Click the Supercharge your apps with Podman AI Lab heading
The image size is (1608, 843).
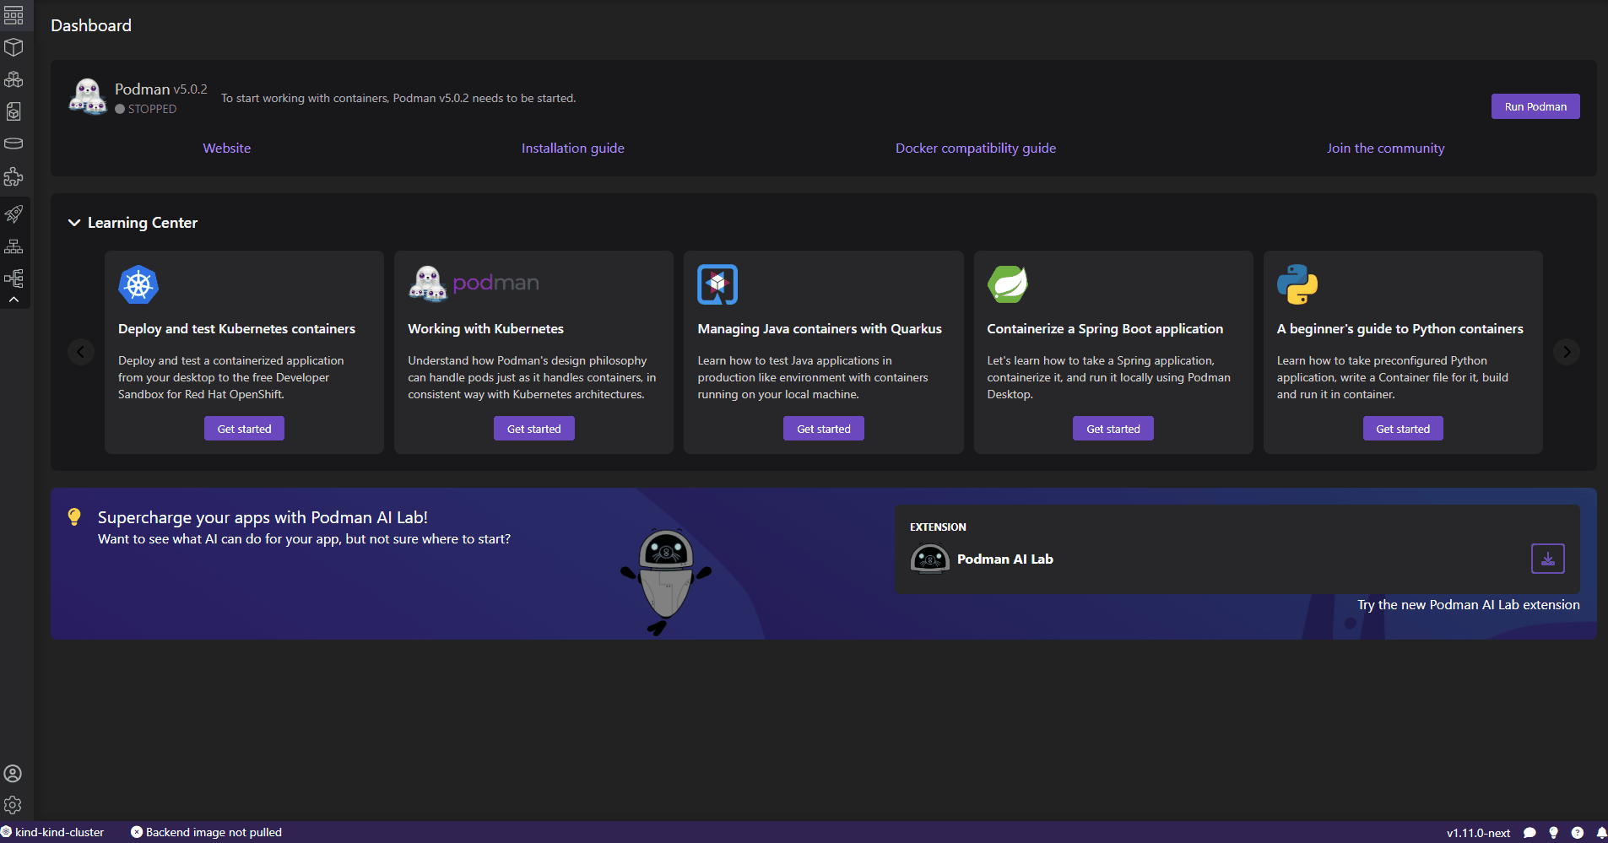click(263, 517)
